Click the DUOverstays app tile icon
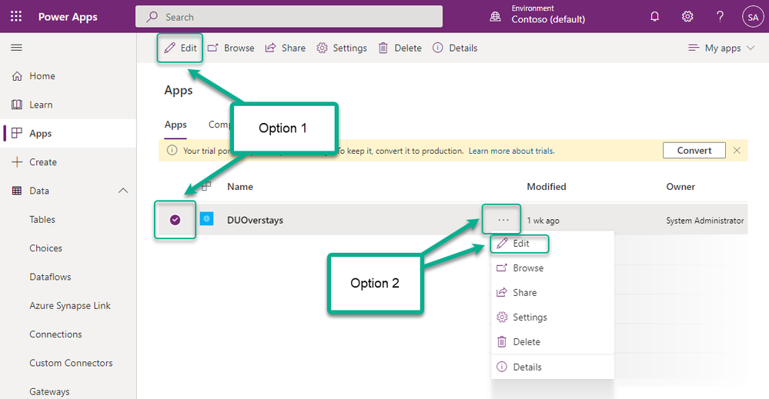The image size is (769, 399). [206, 219]
